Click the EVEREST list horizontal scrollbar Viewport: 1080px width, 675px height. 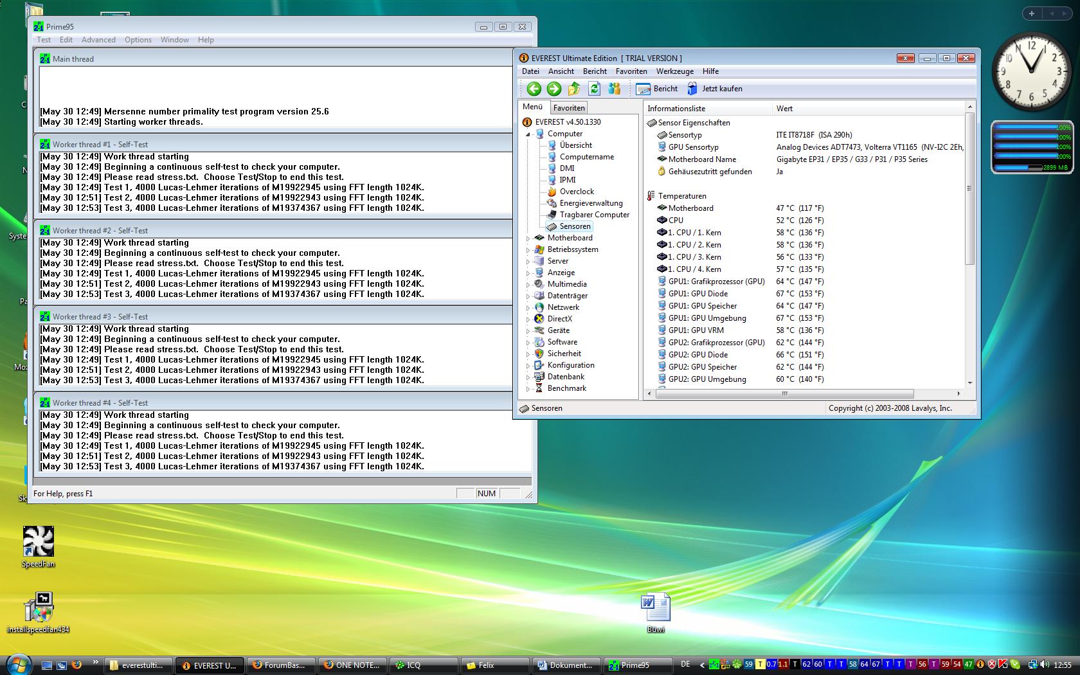coord(784,393)
